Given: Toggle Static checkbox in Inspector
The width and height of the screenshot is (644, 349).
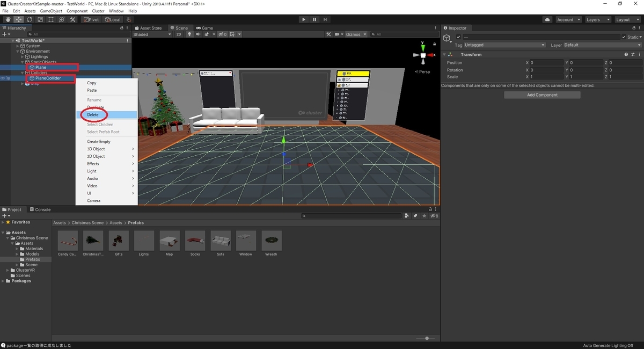Looking at the screenshot, I should 625,37.
